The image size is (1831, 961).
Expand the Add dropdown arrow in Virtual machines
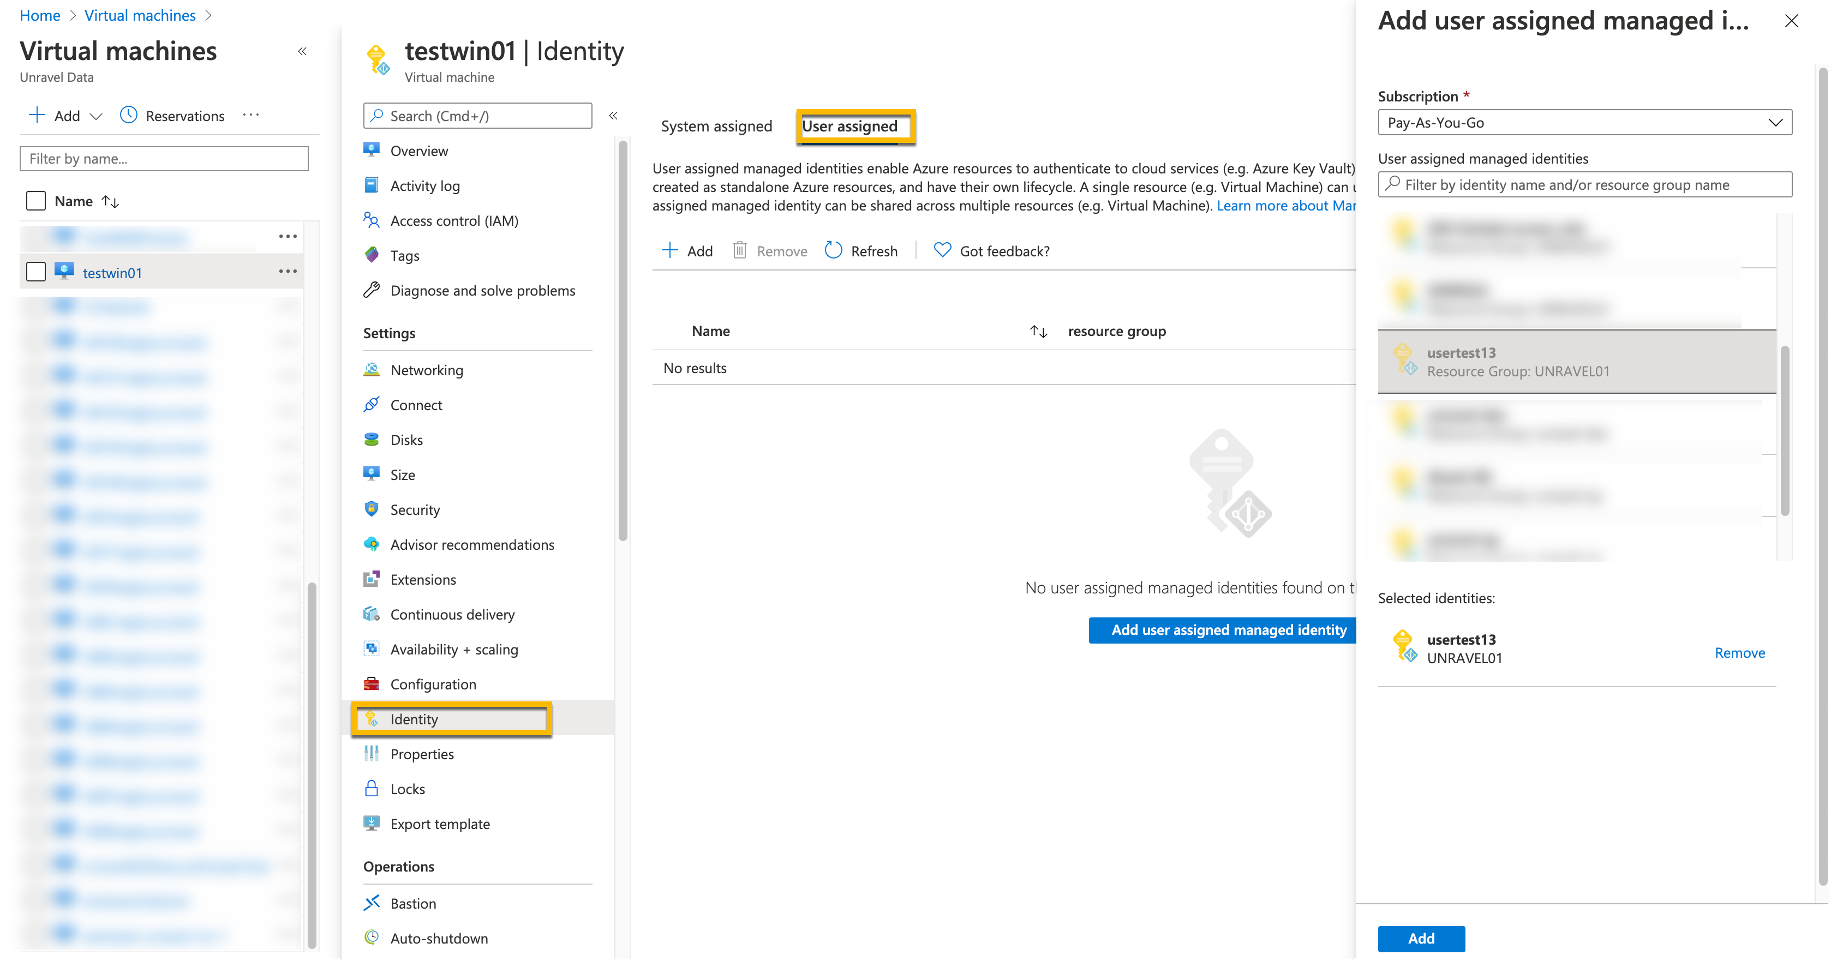(x=97, y=116)
